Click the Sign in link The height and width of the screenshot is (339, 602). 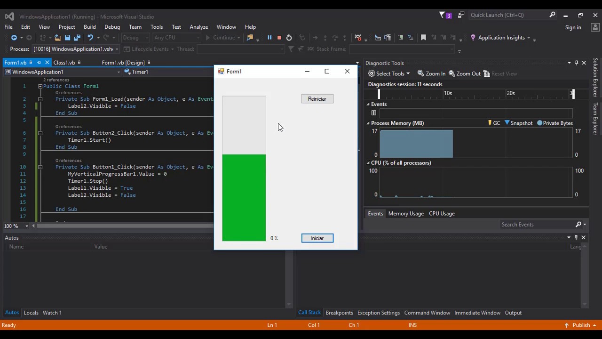coord(573,27)
